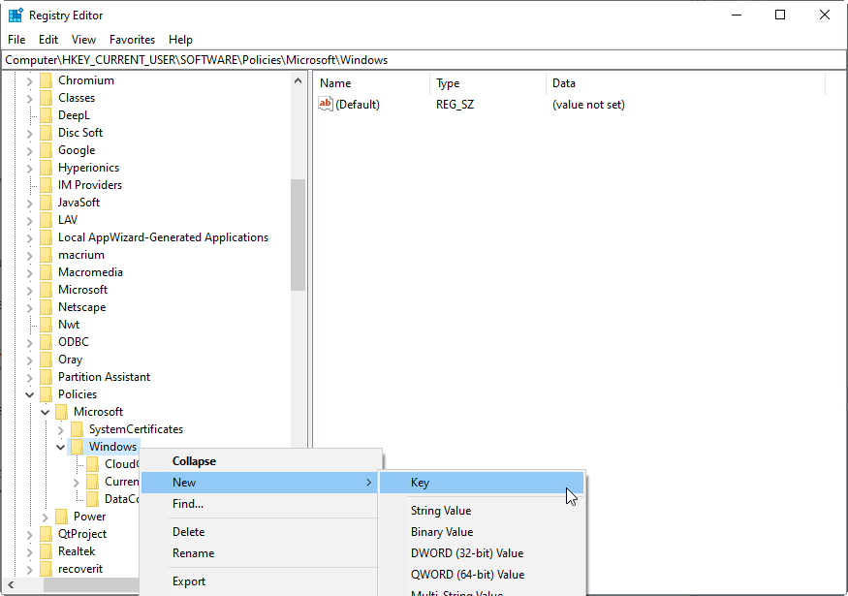Choose QWORD (64-bit) Value
This screenshot has height=596, width=848.
tap(482, 575)
